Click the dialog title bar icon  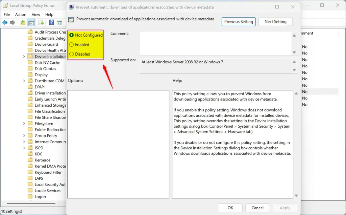(x=72, y=7)
